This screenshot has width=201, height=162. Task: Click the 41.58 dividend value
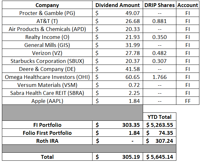(x=117, y=69)
